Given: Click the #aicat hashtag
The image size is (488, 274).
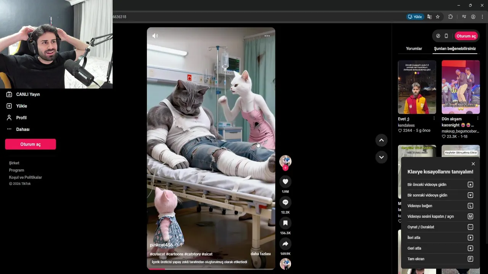Looking at the screenshot, I should 207,254.
